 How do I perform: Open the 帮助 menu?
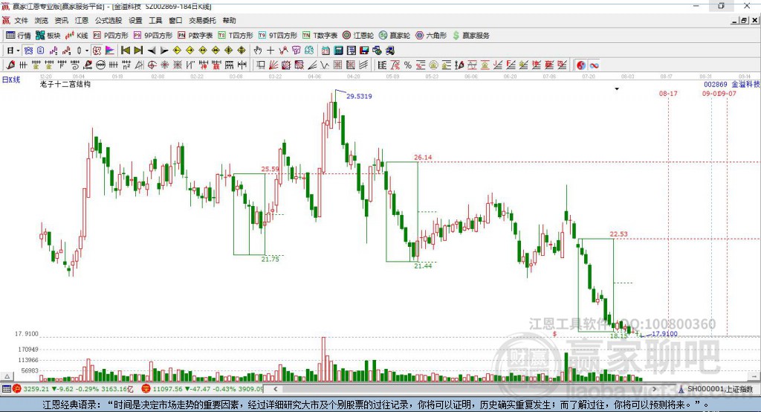pos(229,20)
